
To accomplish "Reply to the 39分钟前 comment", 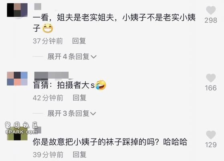I will [79, 155].
